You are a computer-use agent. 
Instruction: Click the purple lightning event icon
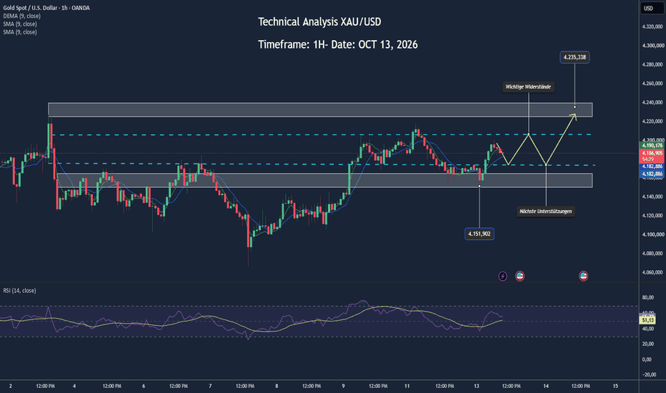point(502,276)
